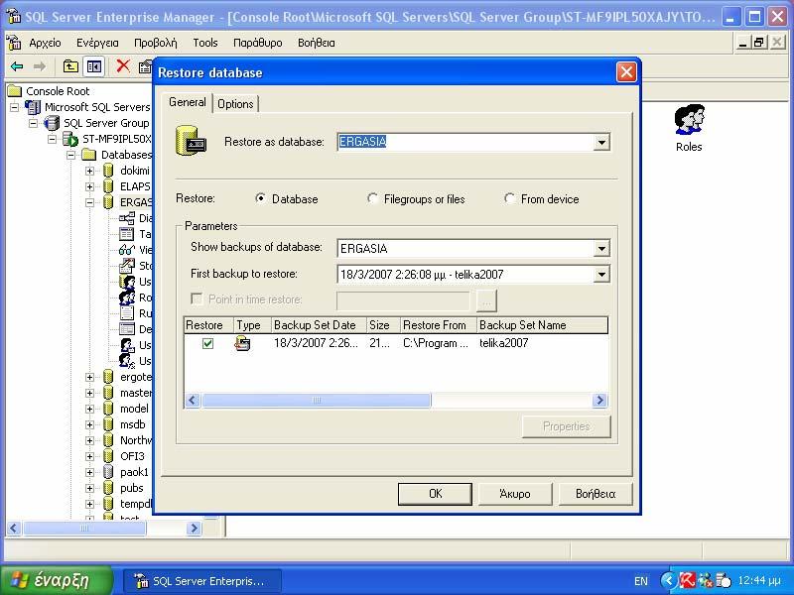Select the OFI3 database in tree
Viewport: 794px width, 595px height.
coord(132,456)
